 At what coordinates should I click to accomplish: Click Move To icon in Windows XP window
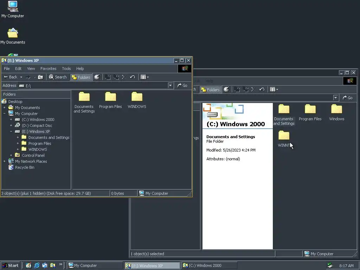coord(108,77)
